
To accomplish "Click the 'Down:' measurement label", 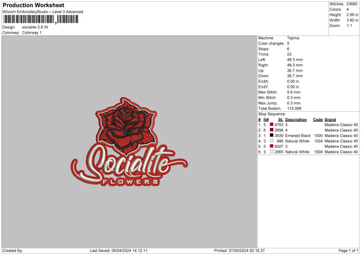I will pos(264,76).
